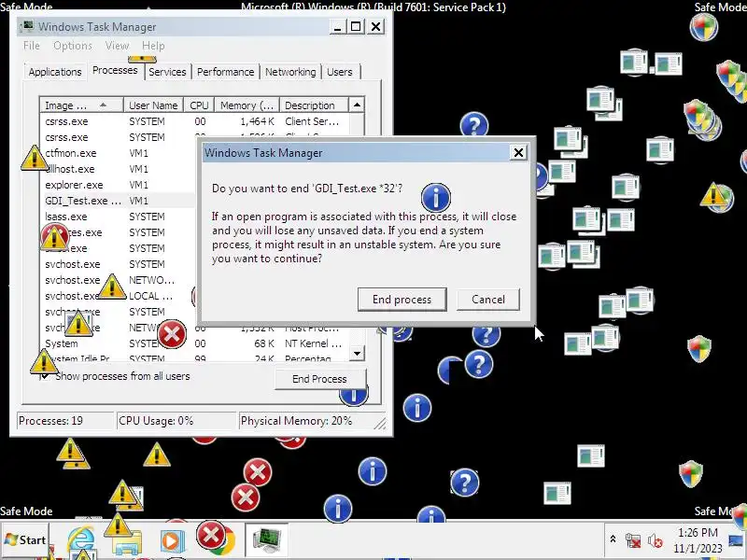The image size is (747, 560).
Task: Click the Task Manager title bar icon
Action: 28,26
